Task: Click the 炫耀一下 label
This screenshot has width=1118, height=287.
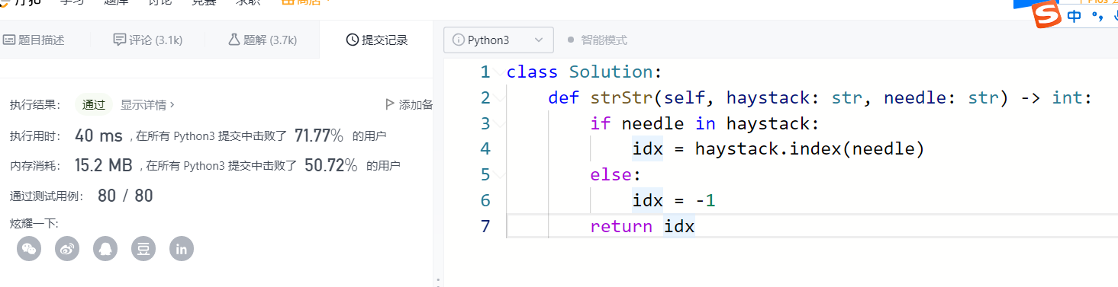Action: [x=34, y=223]
